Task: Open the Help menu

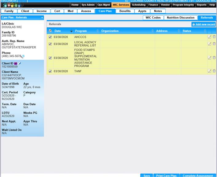Action: click(x=212, y=5)
